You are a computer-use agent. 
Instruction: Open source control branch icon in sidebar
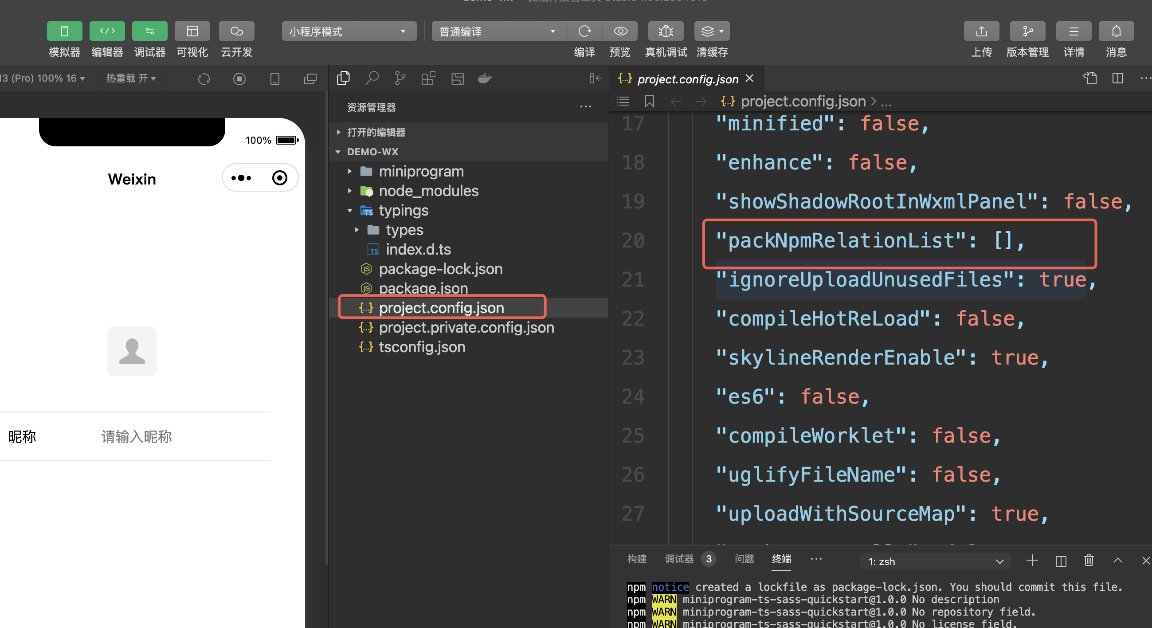click(x=400, y=79)
